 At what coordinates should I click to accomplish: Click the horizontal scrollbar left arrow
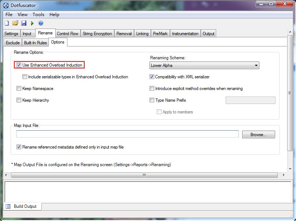click(x=6, y=175)
